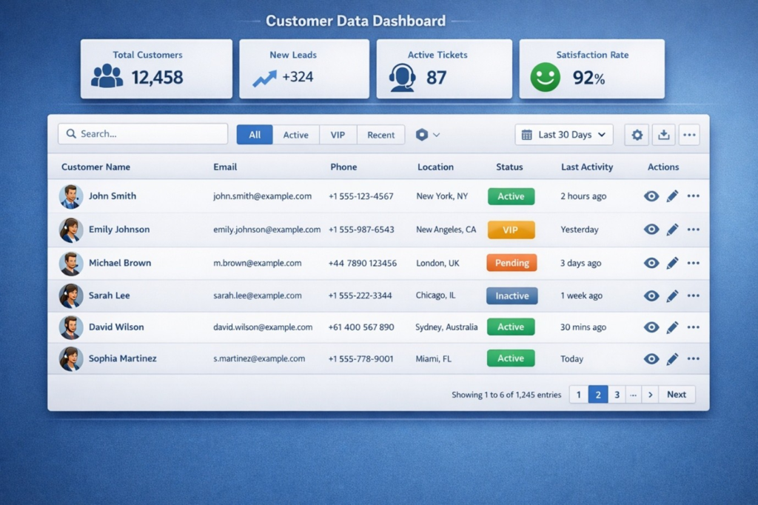The width and height of the screenshot is (758, 505).
Task: Switch to the VIP filter tab
Action: [x=338, y=135]
